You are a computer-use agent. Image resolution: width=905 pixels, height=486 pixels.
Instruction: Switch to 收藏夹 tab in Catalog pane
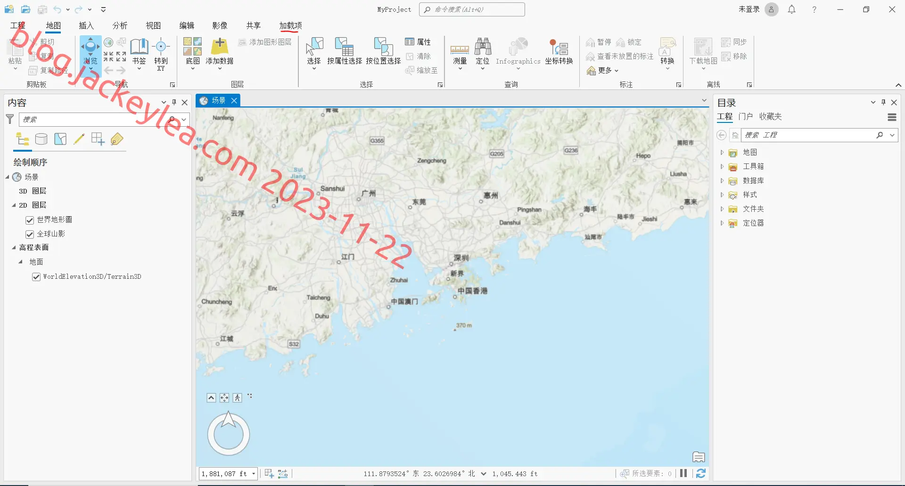coord(770,116)
